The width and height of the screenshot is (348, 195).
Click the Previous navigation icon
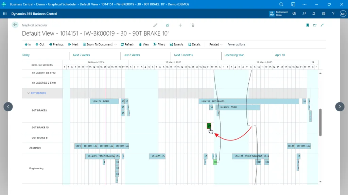click(56, 44)
